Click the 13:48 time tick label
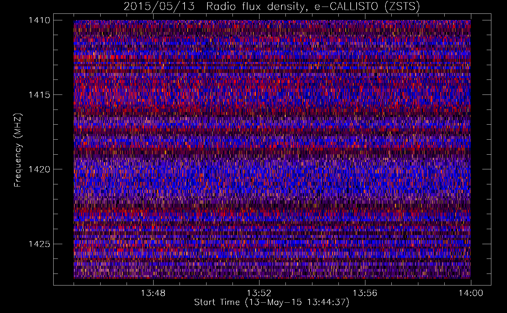The width and height of the screenshot is (507, 313). (x=153, y=293)
